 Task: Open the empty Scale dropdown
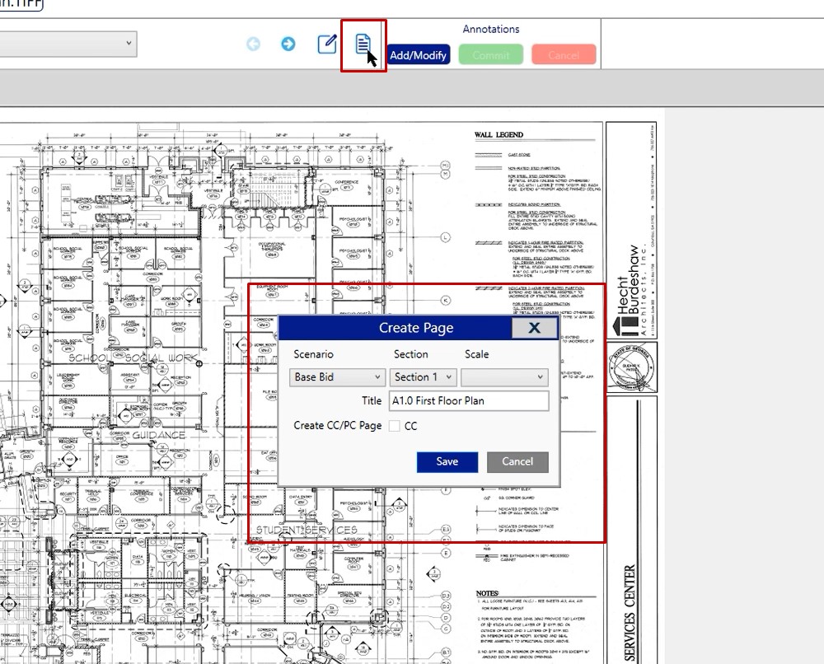coord(504,377)
